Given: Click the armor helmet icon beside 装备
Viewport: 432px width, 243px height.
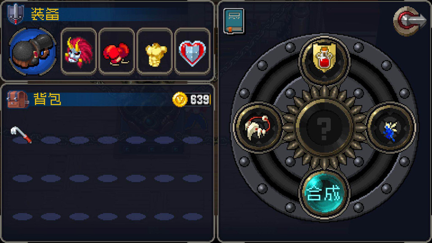Looking at the screenshot, I should (16, 14).
